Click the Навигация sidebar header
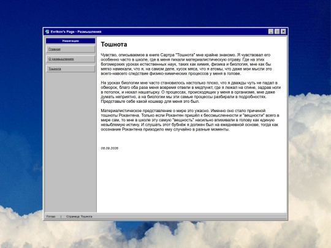 tap(70, 40)
